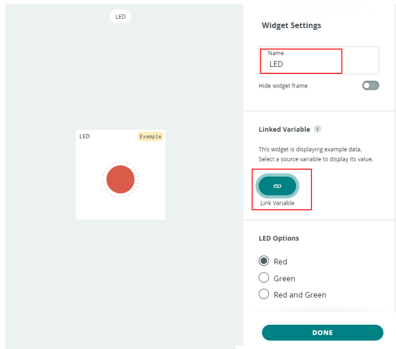Click the Hide widget frame label
The height and width of the screenshot is (349, 396).
[283, 86]
